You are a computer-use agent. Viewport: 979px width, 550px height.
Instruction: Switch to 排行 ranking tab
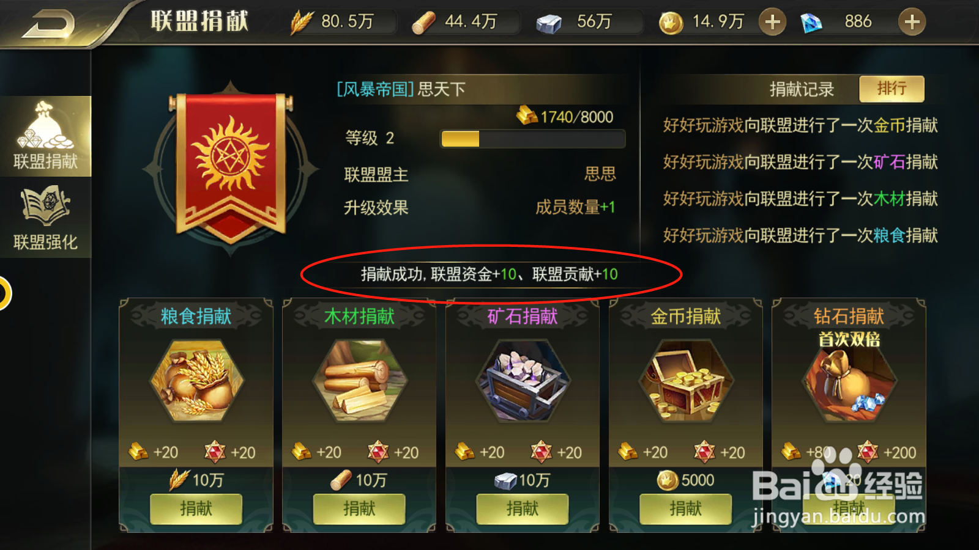point(892,89)
